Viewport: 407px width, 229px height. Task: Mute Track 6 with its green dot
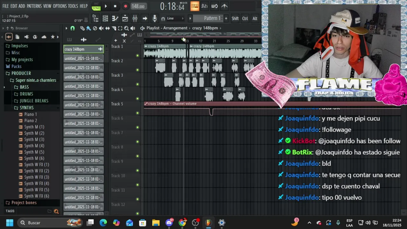coord(137,127)
